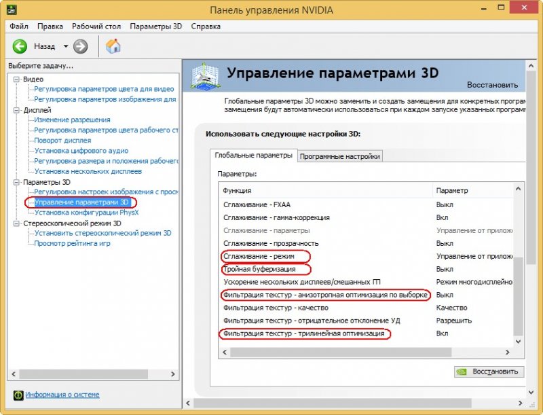Click the Разрешить value for отрицательное отклонение
Screen dimensions: 543x415
pos(454,321)
